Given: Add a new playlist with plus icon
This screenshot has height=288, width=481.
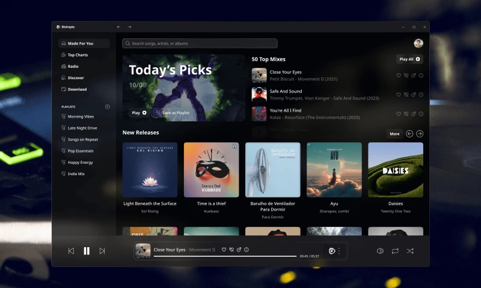Looking at the screenshot, I should 108,107.
